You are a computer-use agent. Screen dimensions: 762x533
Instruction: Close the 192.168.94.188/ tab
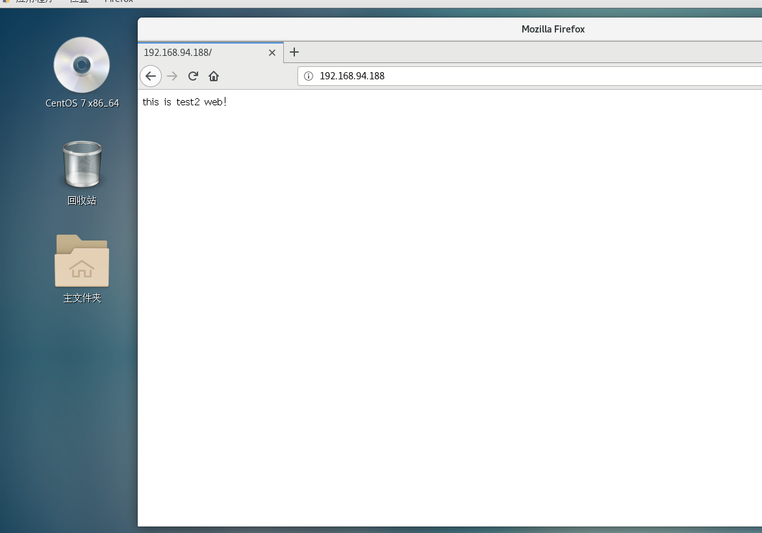[x=272, y=53]
